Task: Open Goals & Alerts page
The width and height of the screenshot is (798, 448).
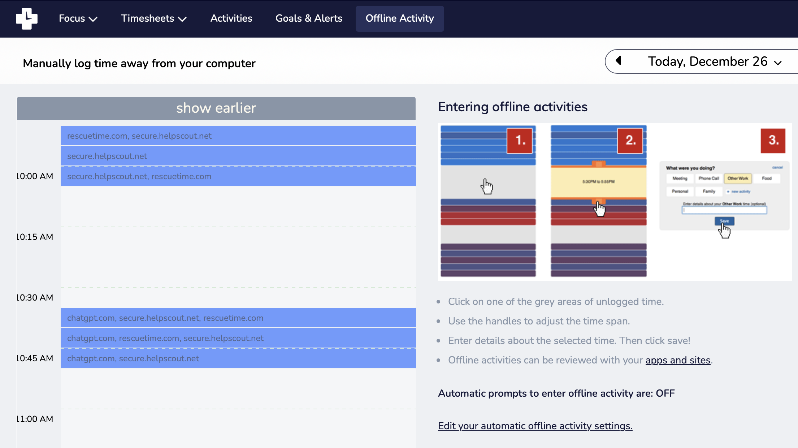Action: coord(309,18)
